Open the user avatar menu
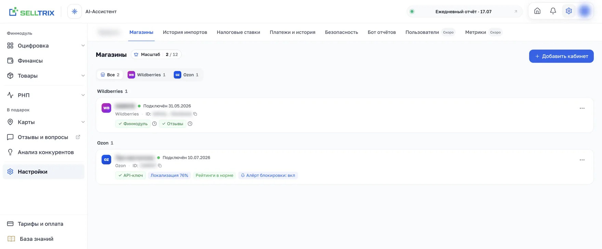The image size is (602, 249). tap(585, 11)
